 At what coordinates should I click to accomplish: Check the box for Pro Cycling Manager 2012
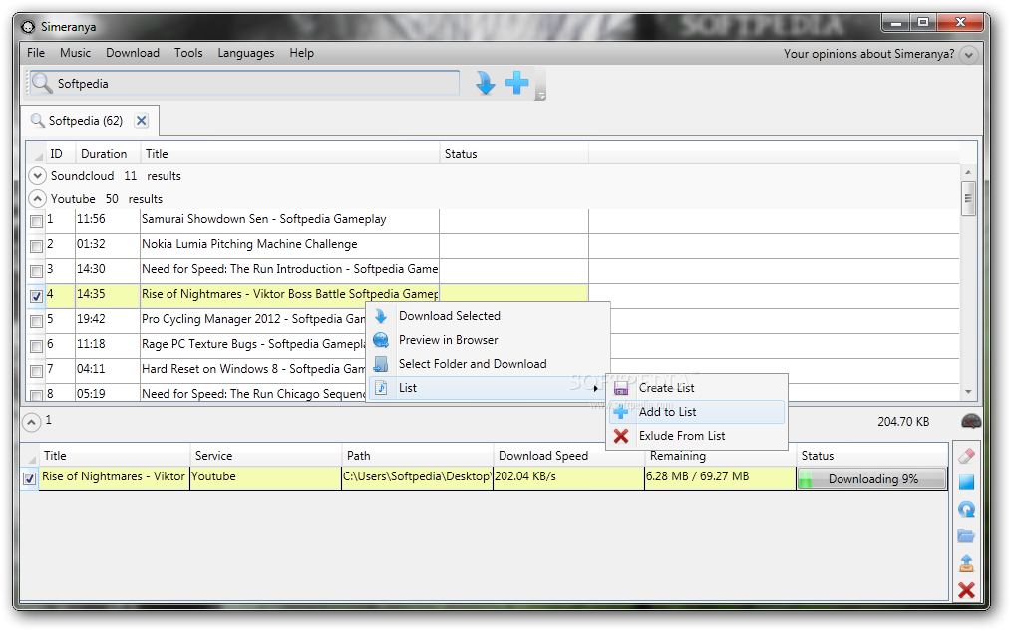36,321
